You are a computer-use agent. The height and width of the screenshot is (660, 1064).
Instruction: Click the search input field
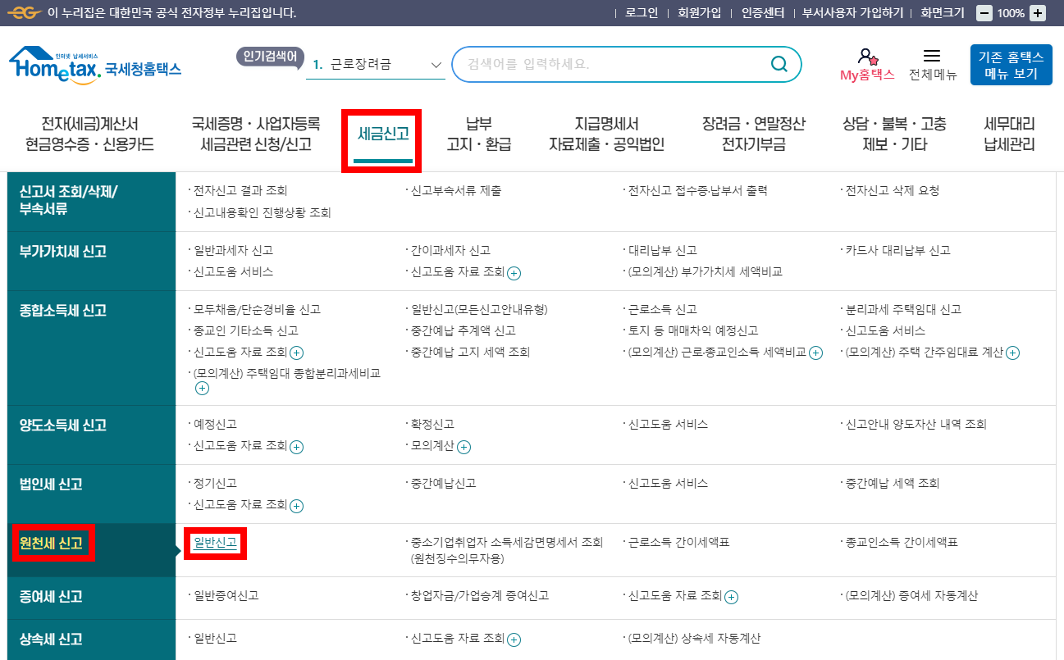[627, 64]
